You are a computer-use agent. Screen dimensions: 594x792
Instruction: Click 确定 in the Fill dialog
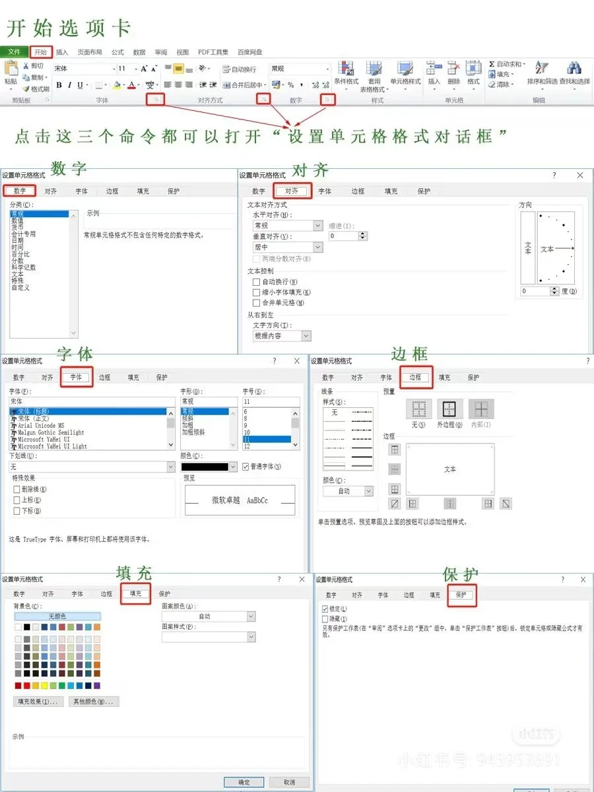[x=244, y=782]
